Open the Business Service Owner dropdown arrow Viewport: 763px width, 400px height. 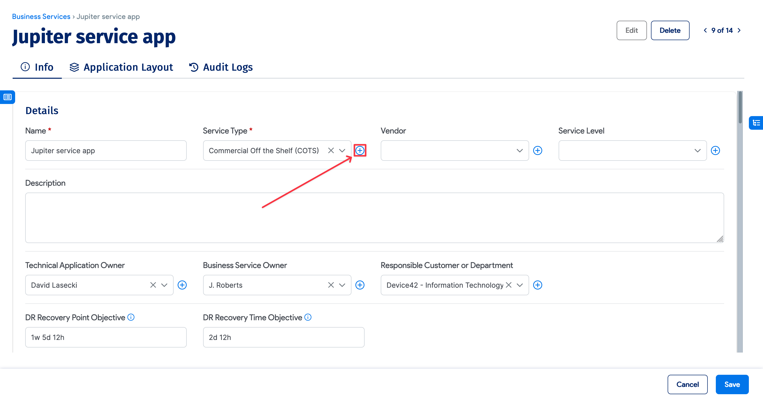342,285
